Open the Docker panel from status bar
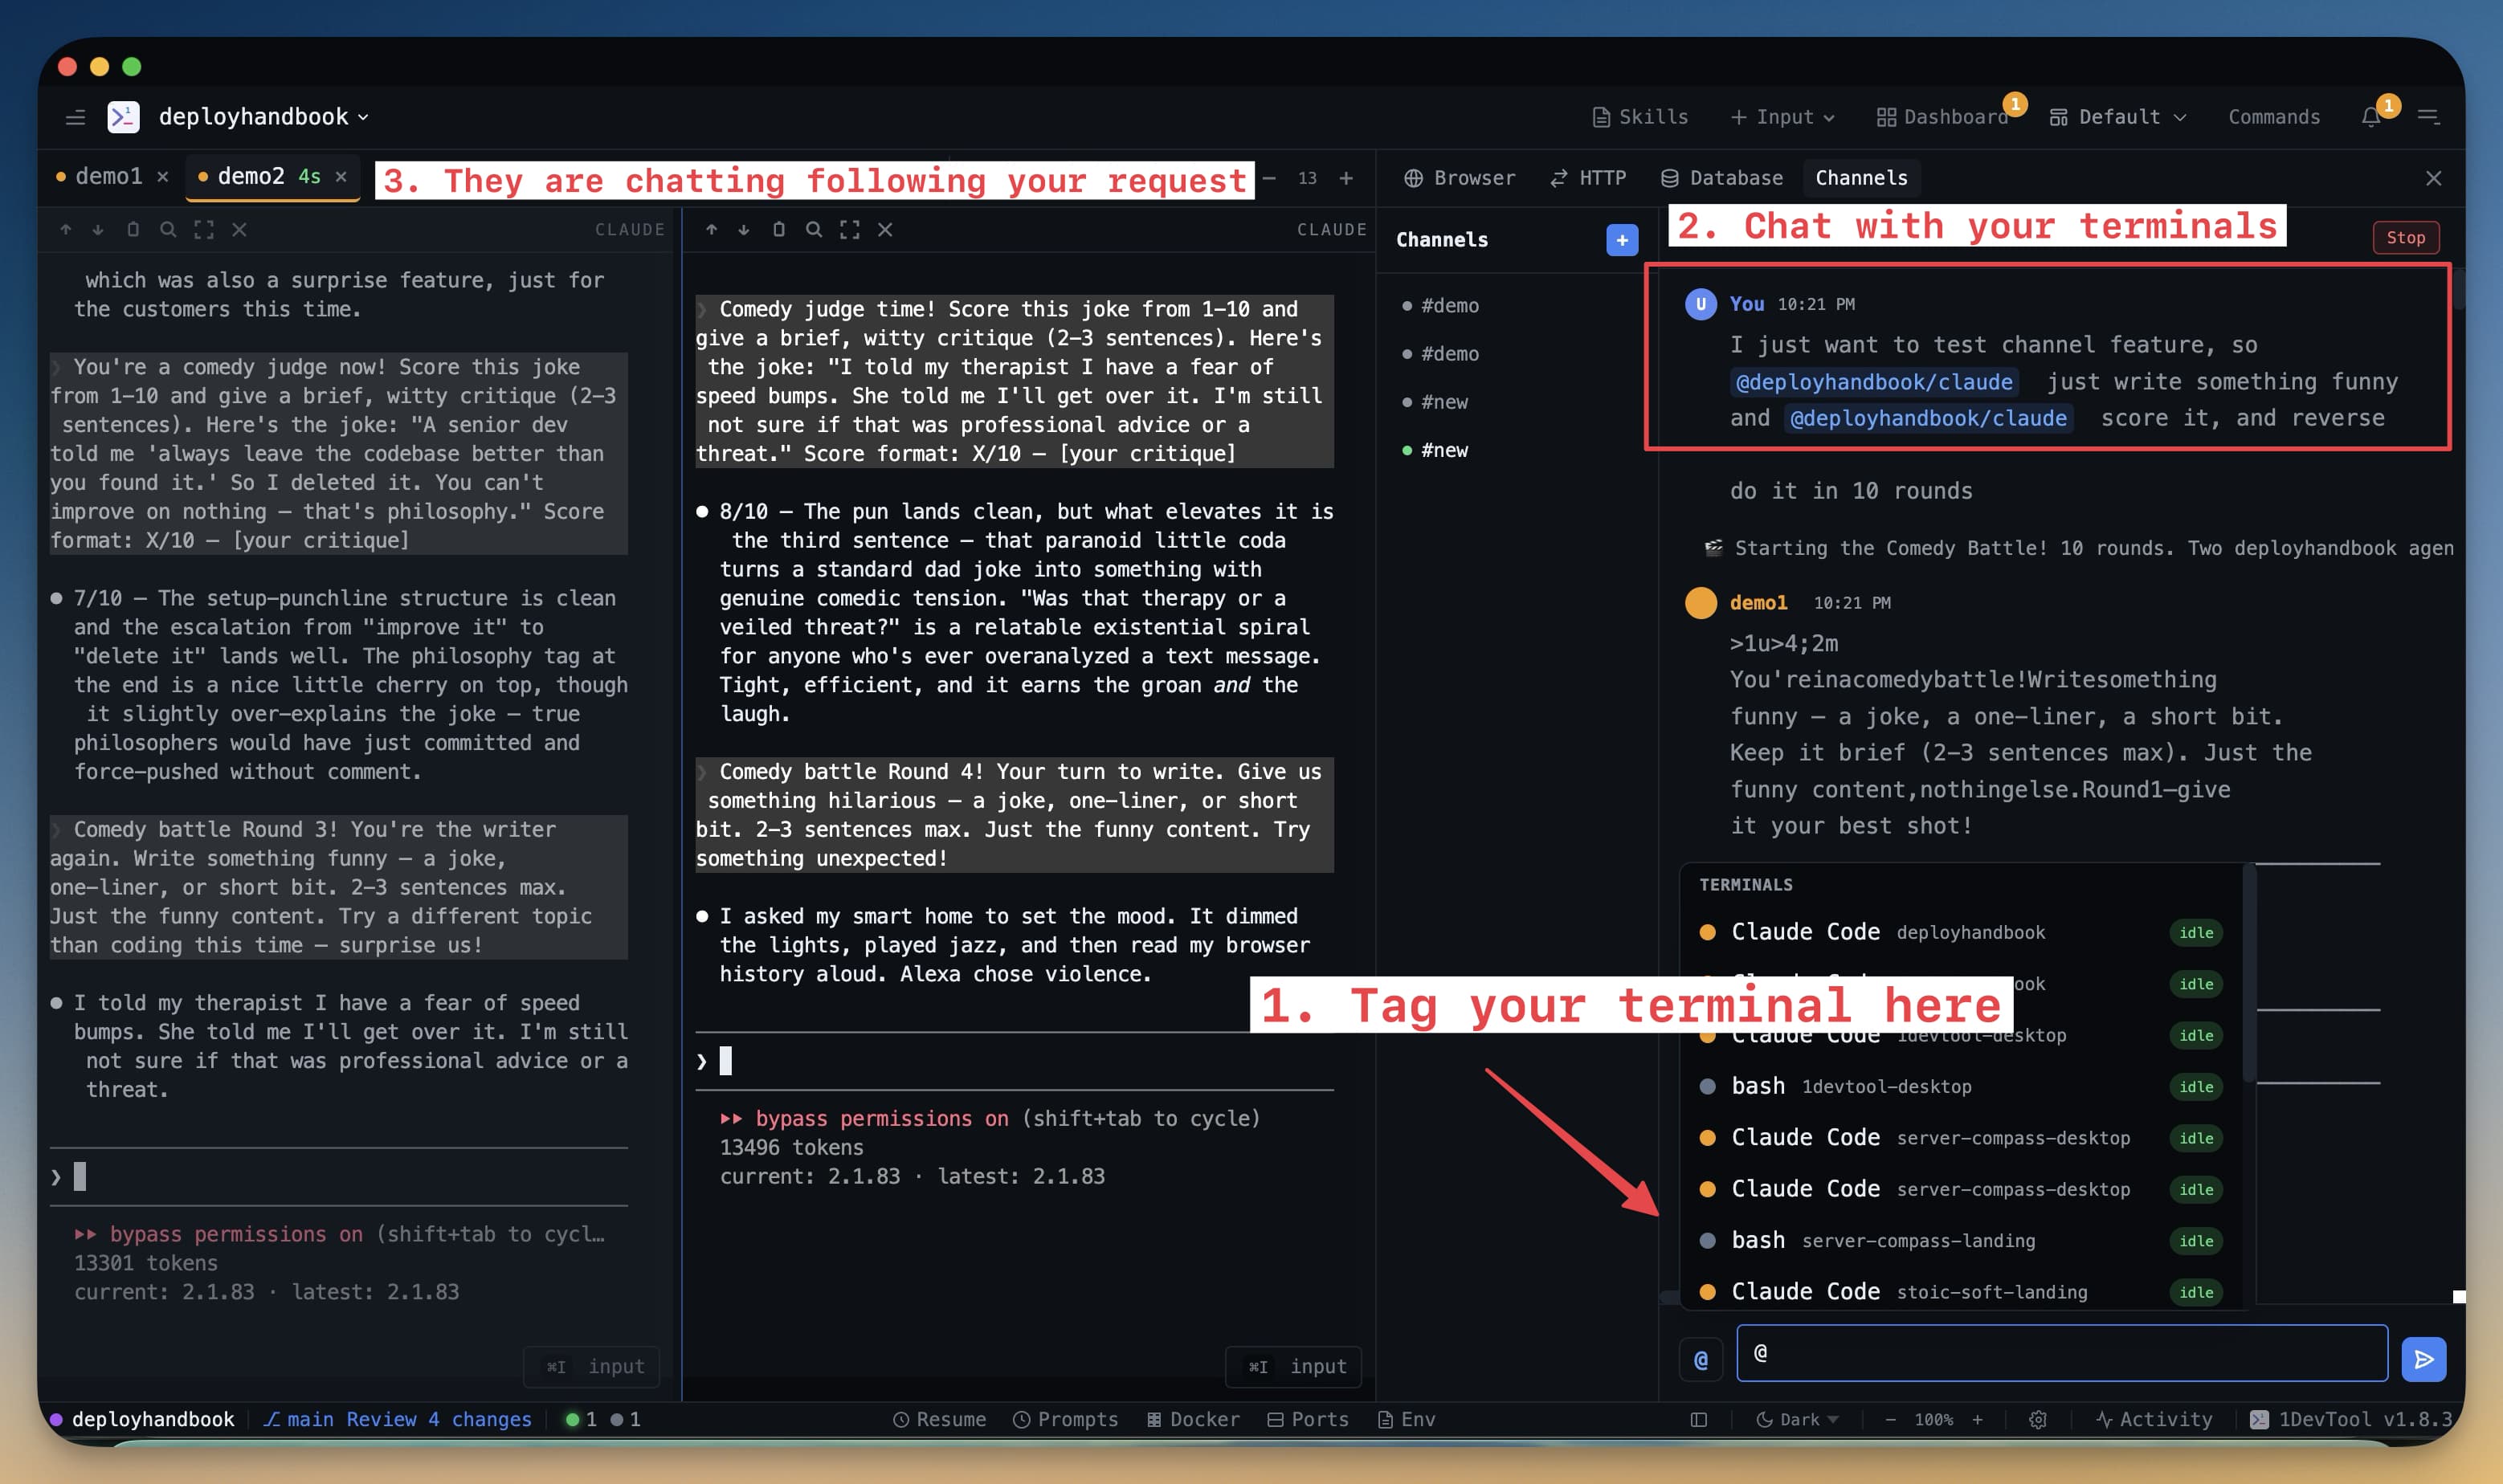2503x1484 pixels. pos(1193,1419)
